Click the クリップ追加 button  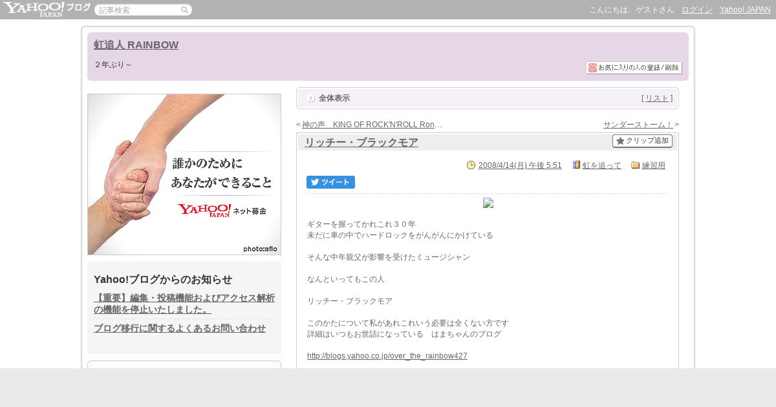[x=642, y=141]
